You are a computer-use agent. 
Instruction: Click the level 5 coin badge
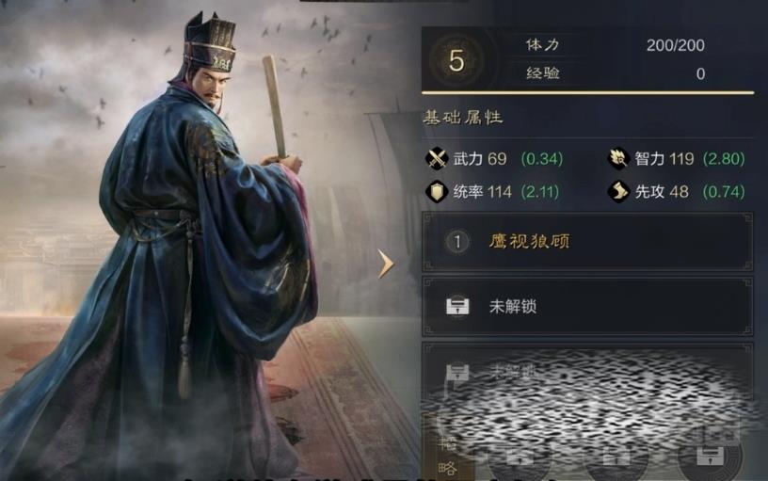click(x=456, y=60)
